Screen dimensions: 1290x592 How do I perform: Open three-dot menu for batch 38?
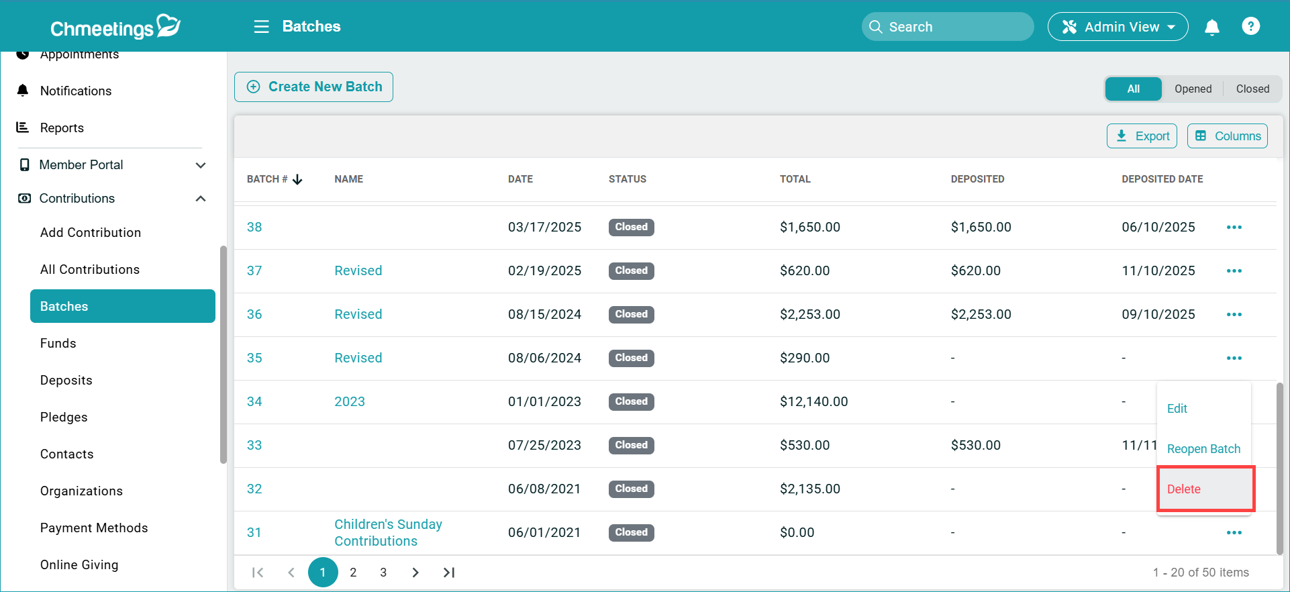click(1234, 228)
